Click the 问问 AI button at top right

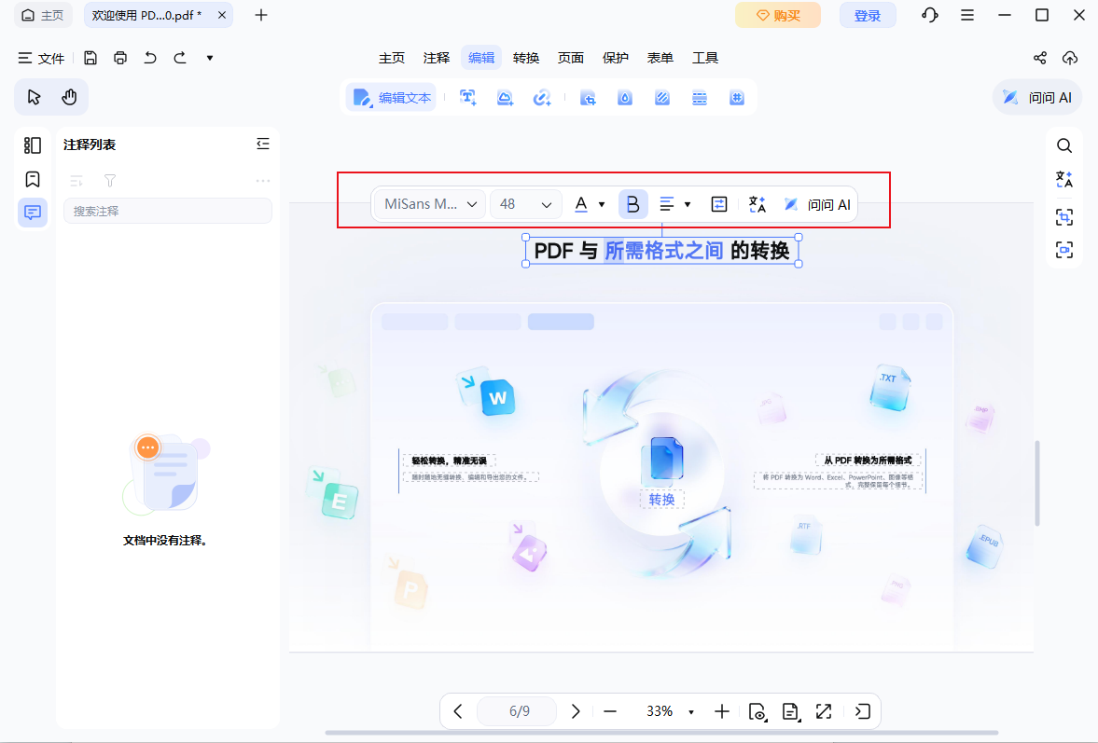[1037, 98]
